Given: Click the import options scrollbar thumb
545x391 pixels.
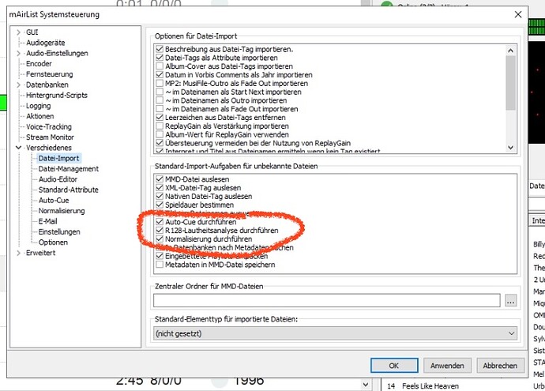Looking at the screenshot, I should click(510, 83).
